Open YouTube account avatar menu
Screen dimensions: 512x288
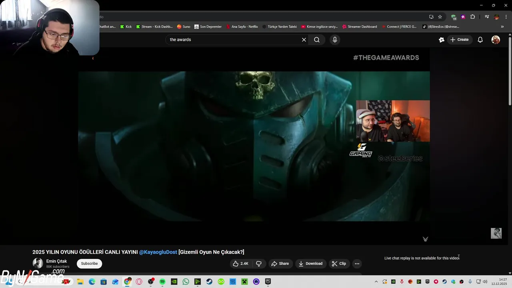[x=496, y=40]
